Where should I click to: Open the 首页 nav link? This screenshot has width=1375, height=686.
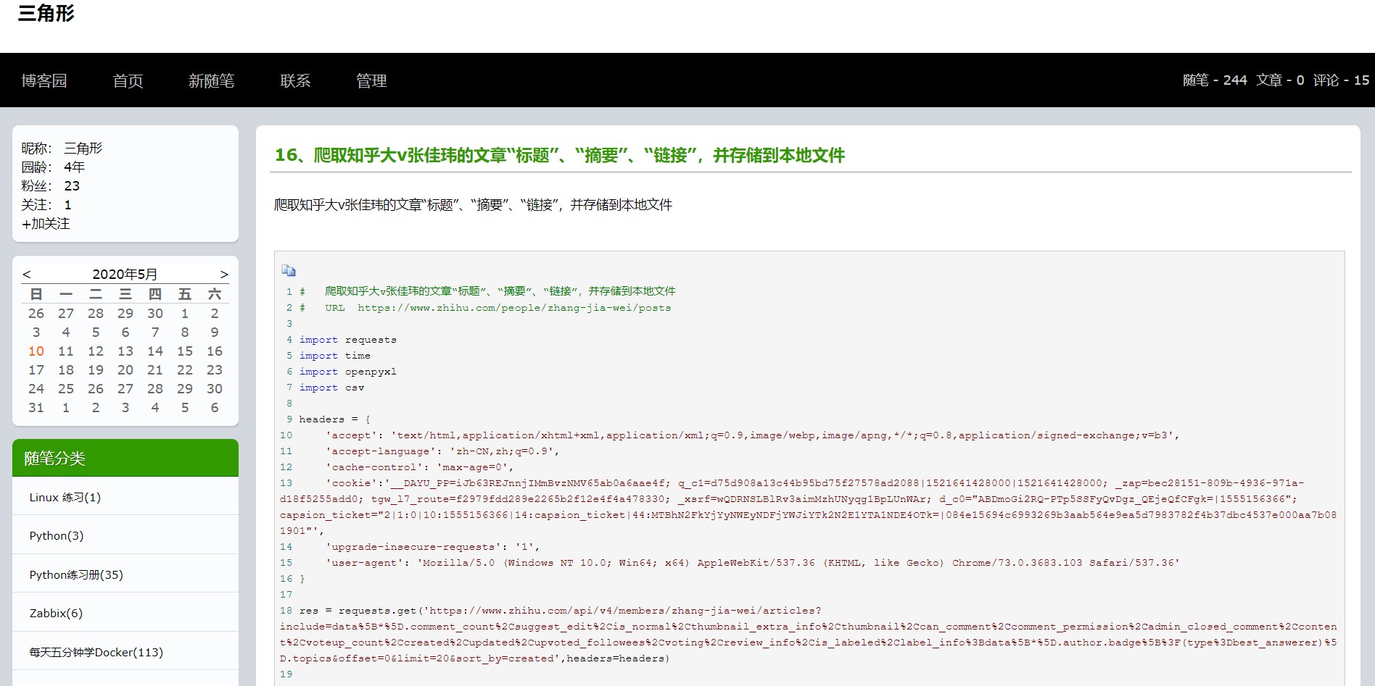point(128,80)
